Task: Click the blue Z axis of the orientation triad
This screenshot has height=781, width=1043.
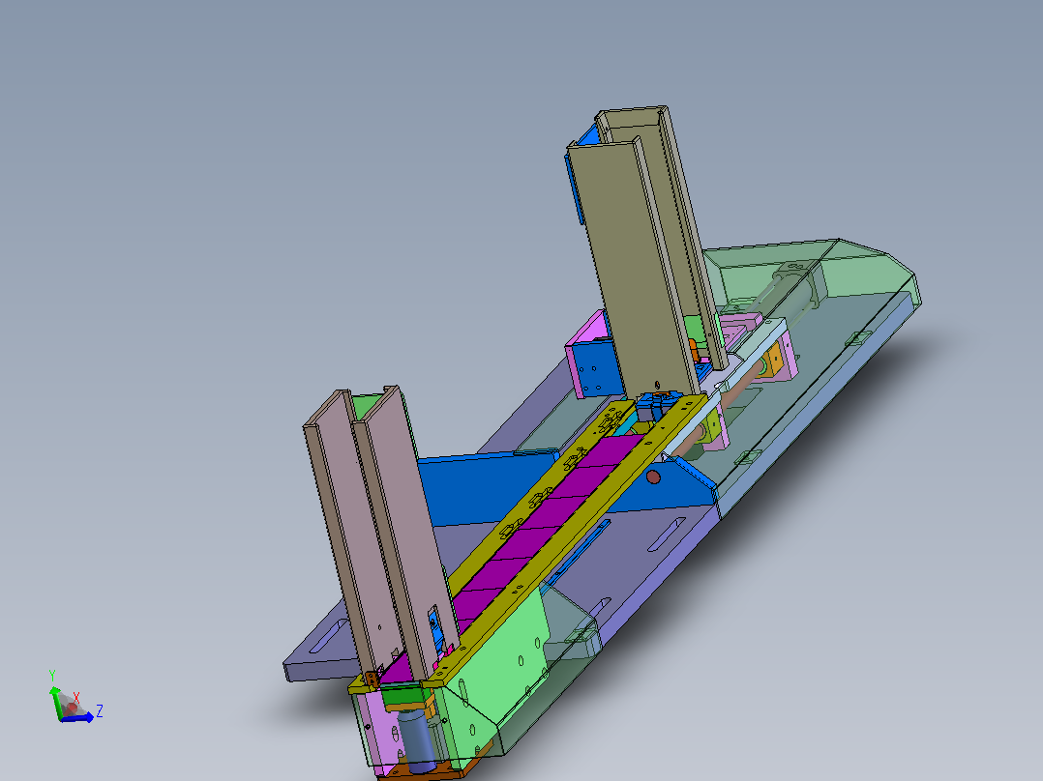Action: [78, 718]
